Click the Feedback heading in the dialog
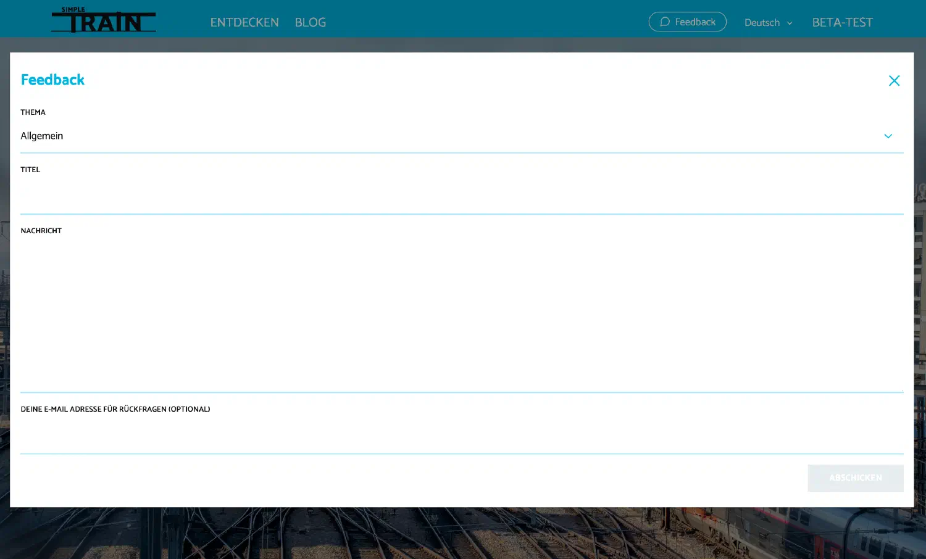 tap(52, 79)
